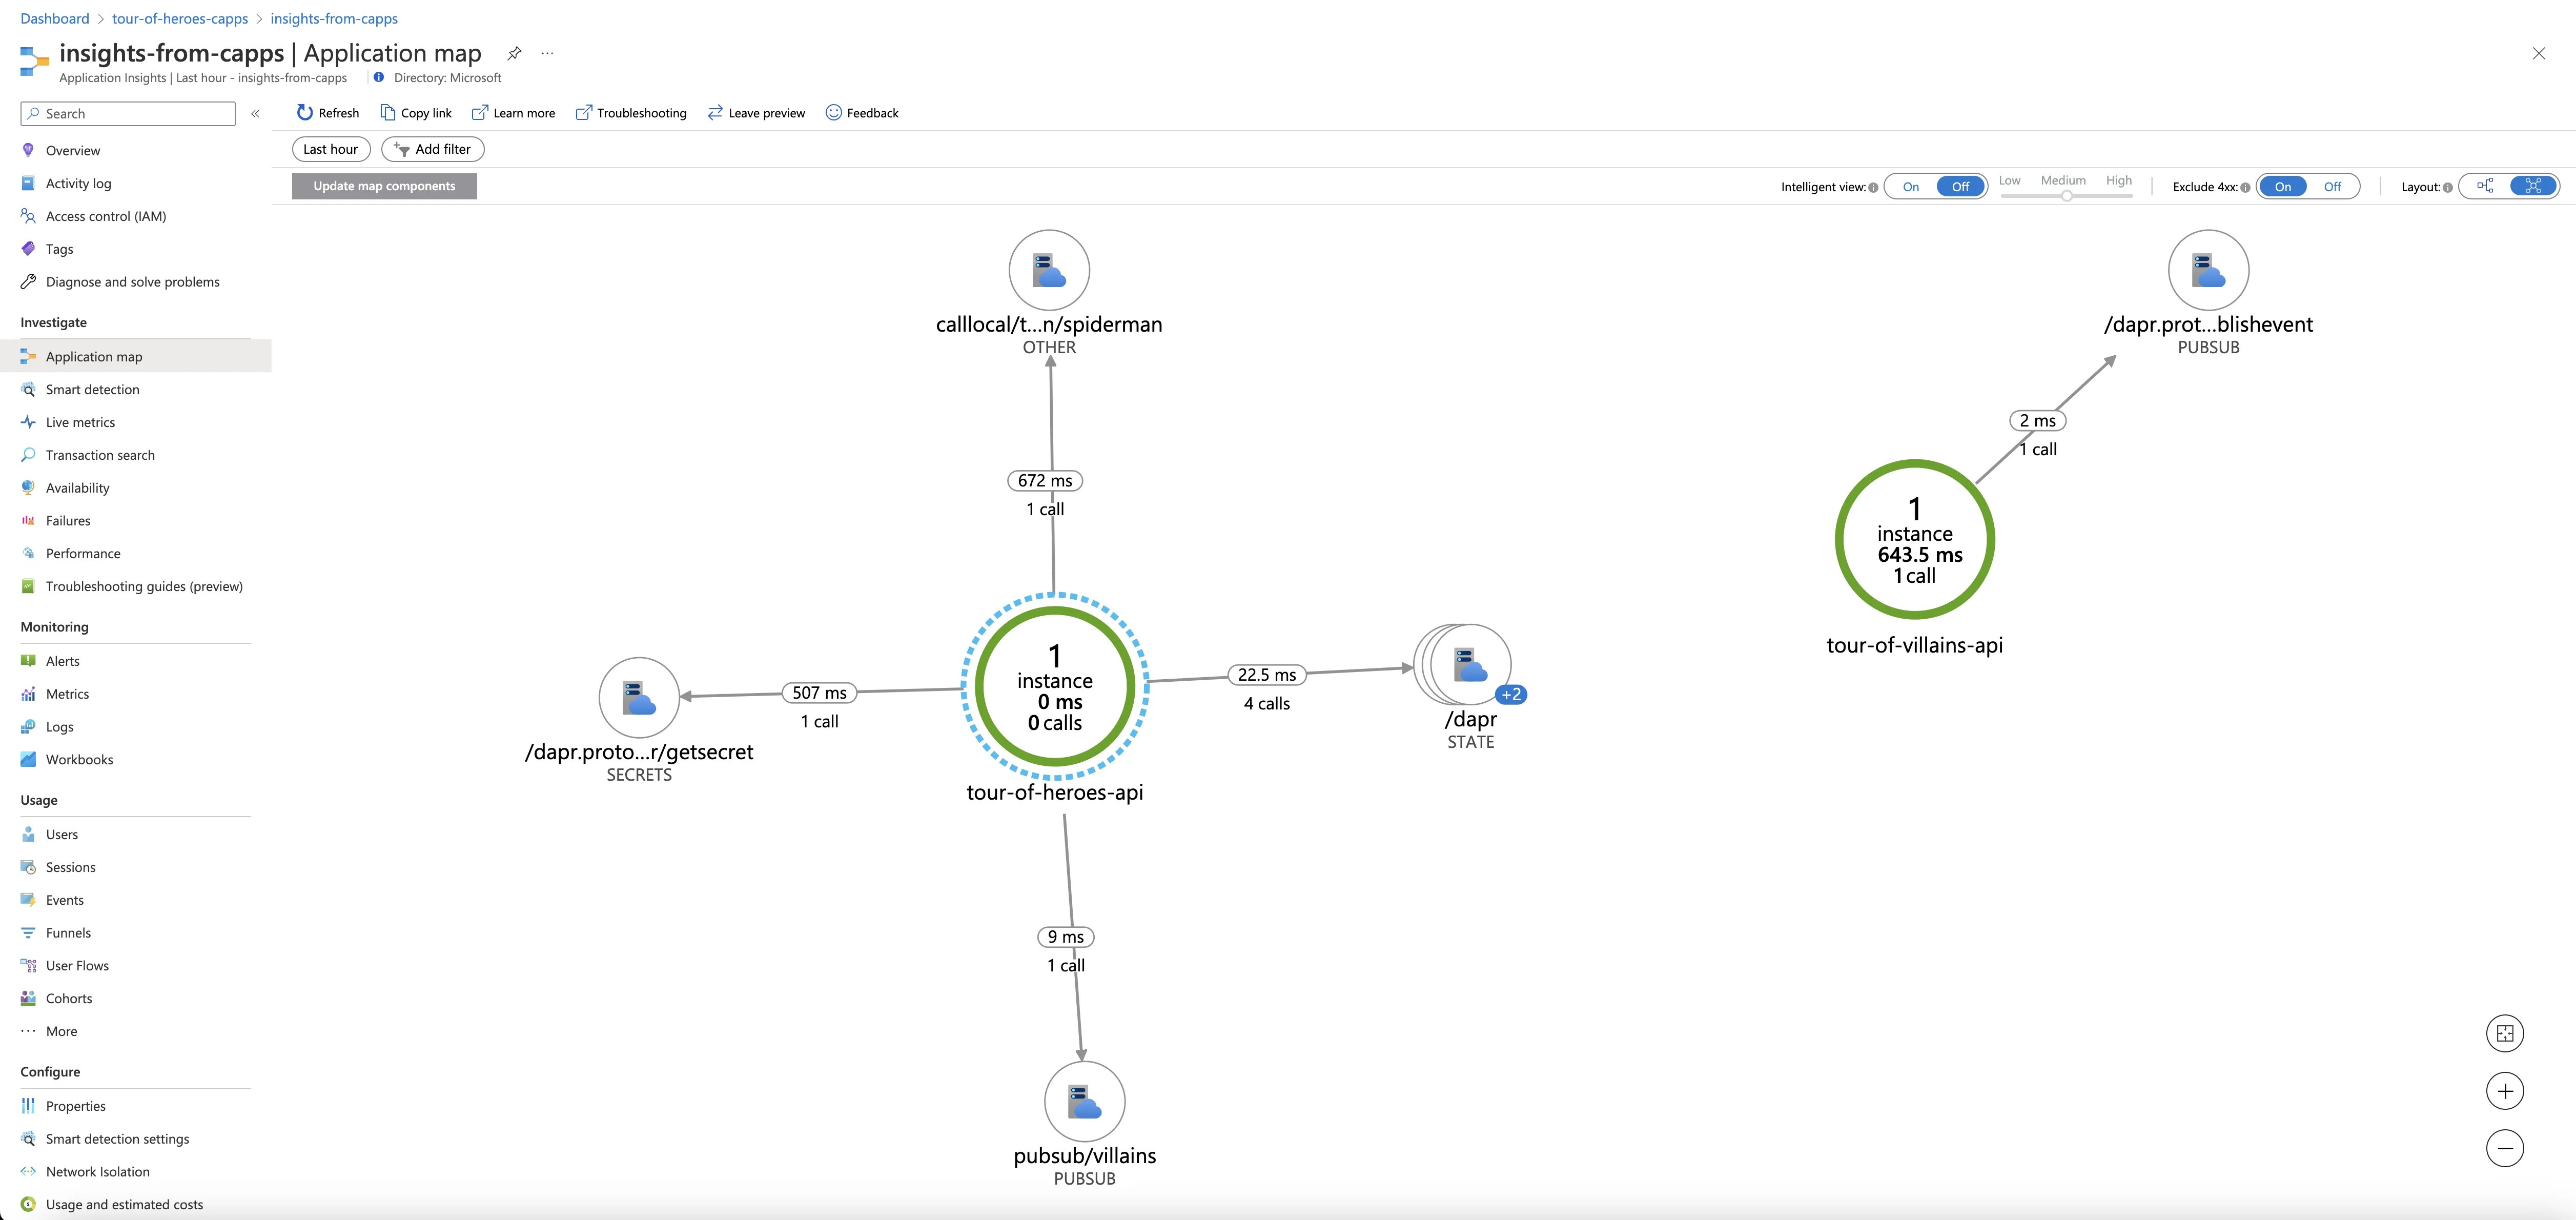Click the Refresh toolbar button
Image resolution: width=2576 pixels, height=1220 pixels.
(x=327, y=113)
